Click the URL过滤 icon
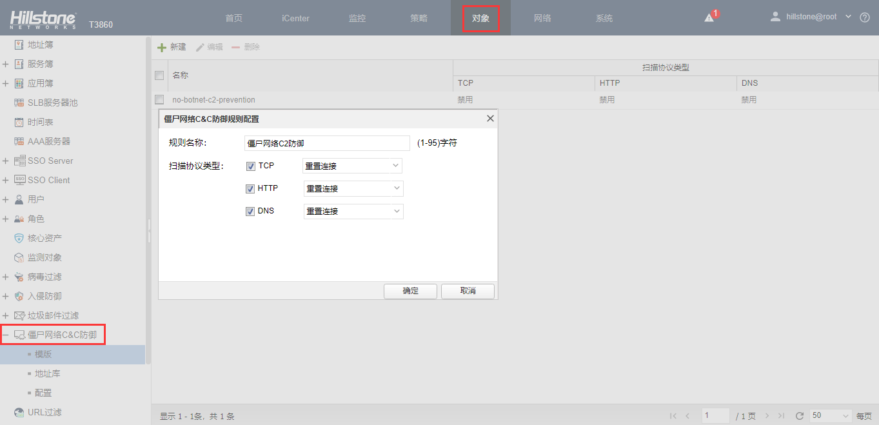This screenshot has width=879, height=425. pos(19,413)
